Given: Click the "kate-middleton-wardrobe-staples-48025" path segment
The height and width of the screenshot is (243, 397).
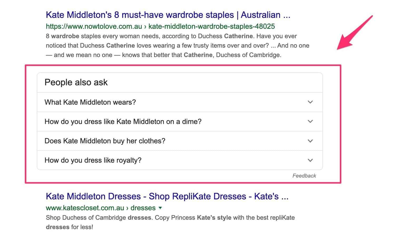Looking at the screenshot, I should [211, 26].
